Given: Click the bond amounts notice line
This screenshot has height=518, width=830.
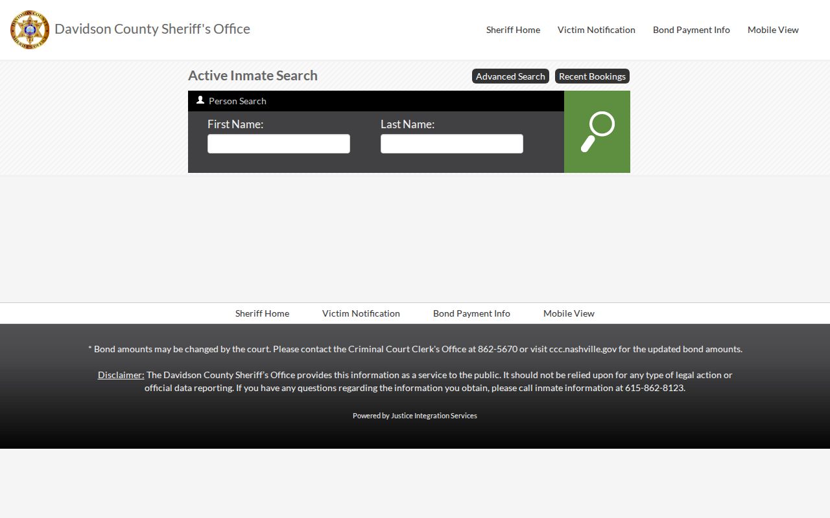Looking at the screenshot, I should point(415,349).
